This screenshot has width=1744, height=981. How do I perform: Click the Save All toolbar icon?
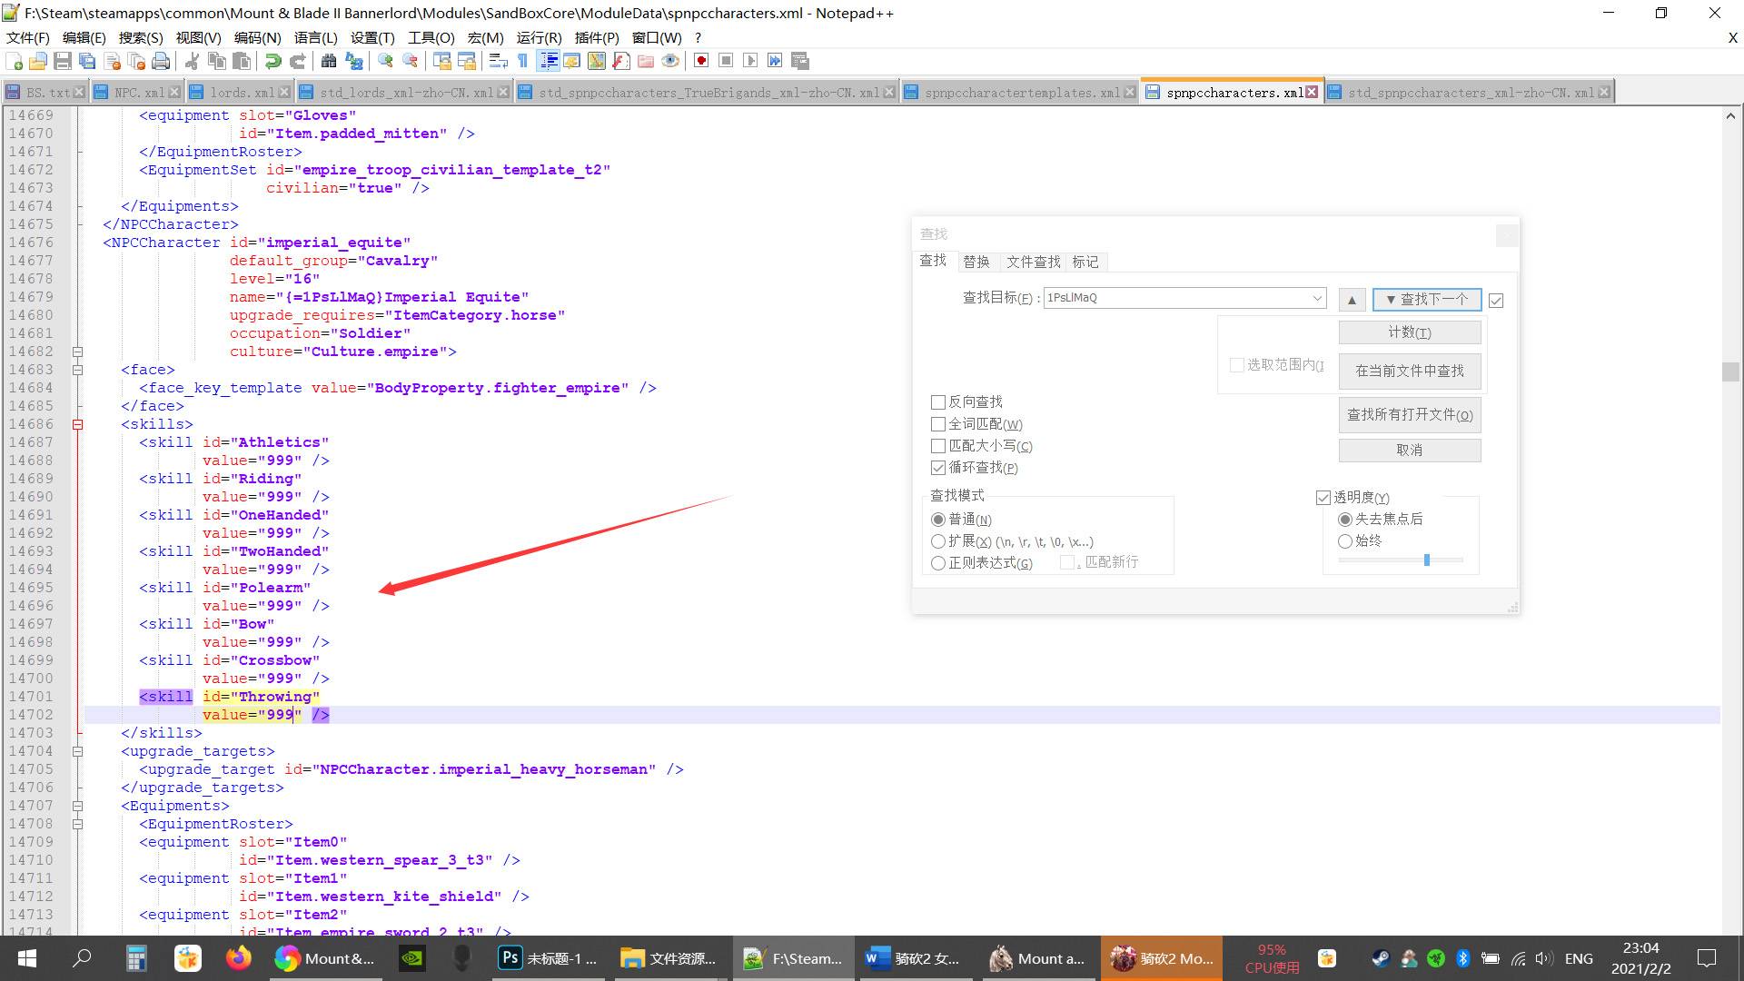[x=87, y=61]
